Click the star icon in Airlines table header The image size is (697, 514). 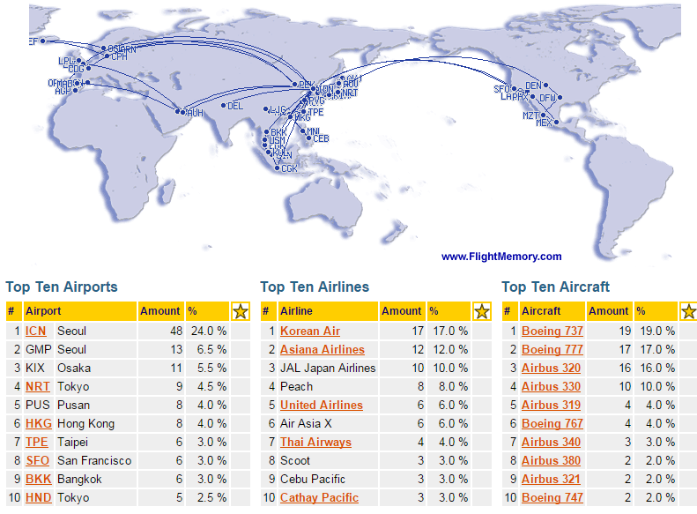click(x=482, y=311)
